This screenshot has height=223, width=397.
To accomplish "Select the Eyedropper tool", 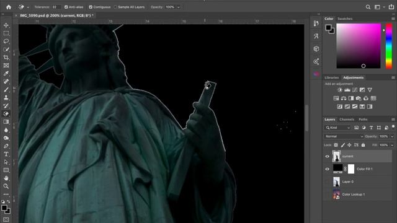I will coord(6,74).
